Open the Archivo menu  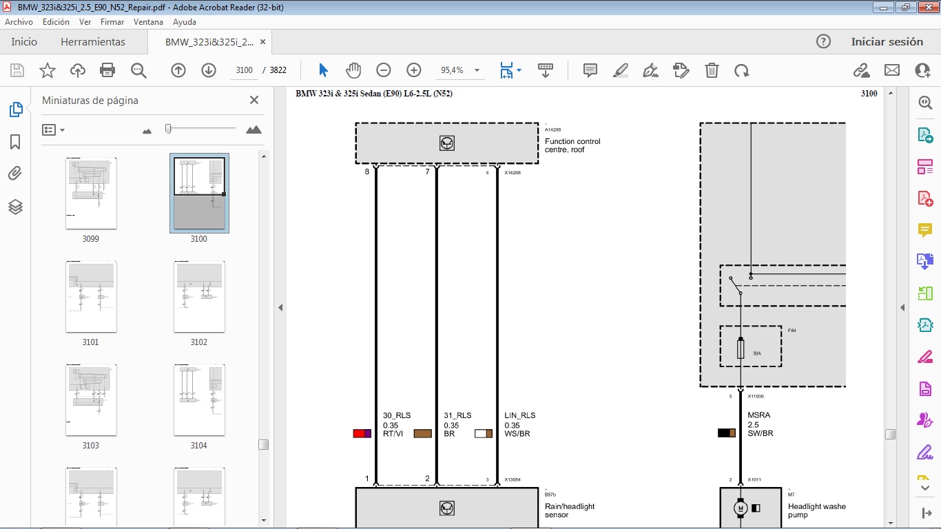[19, 22]
